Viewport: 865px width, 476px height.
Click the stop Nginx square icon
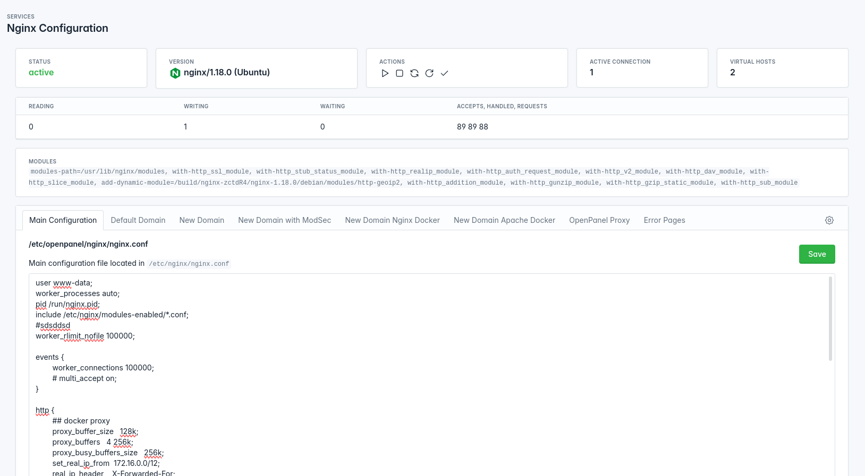400,73
